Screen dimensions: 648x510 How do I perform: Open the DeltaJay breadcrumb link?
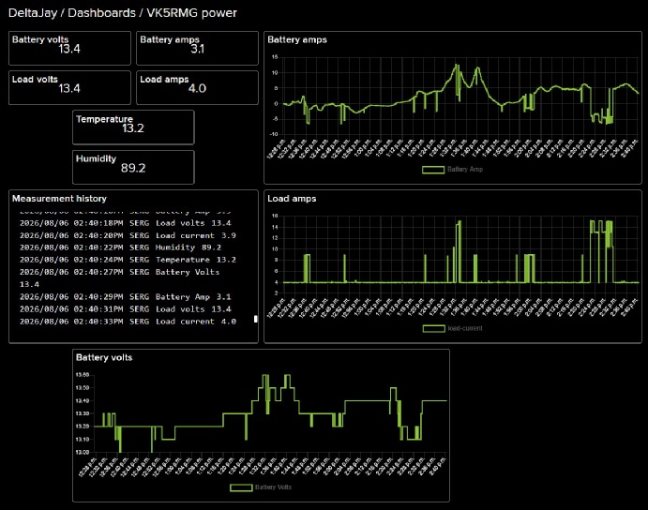click(33, 13)
